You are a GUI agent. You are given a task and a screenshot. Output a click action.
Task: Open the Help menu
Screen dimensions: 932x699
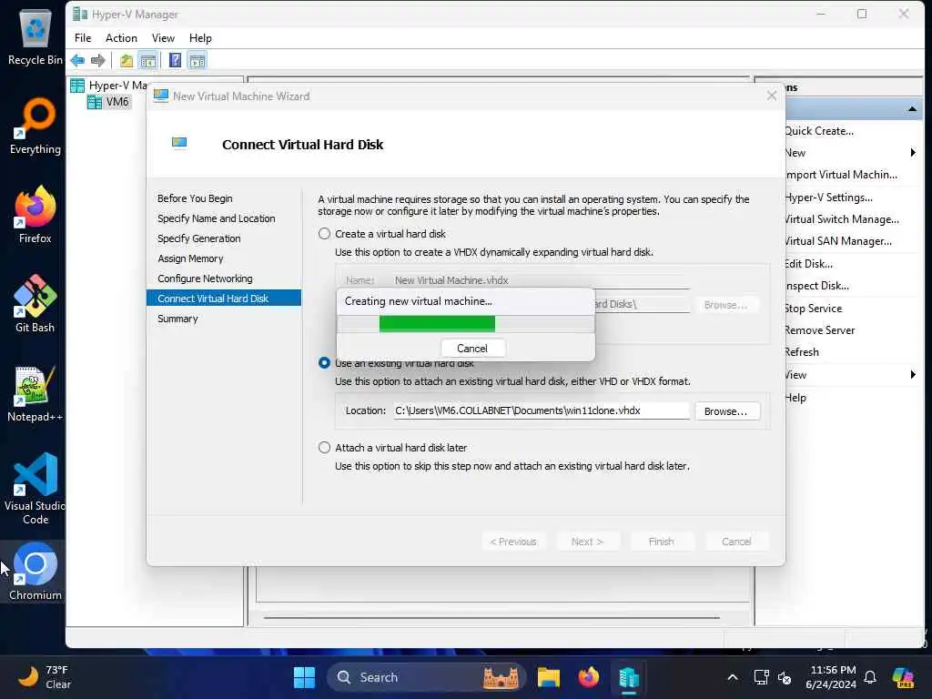200,38
